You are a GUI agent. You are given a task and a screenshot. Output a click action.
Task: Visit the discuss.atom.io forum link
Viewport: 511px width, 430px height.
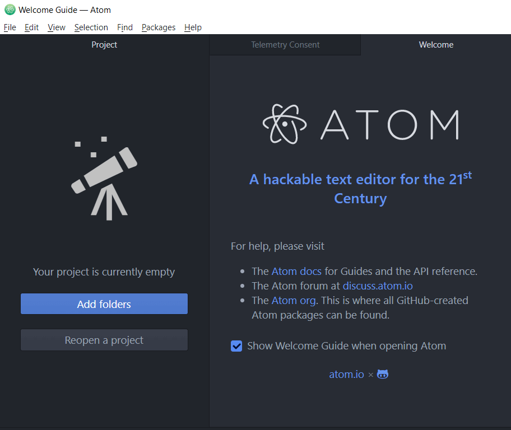(378, 286)
